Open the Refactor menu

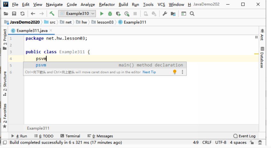(107, 5)
